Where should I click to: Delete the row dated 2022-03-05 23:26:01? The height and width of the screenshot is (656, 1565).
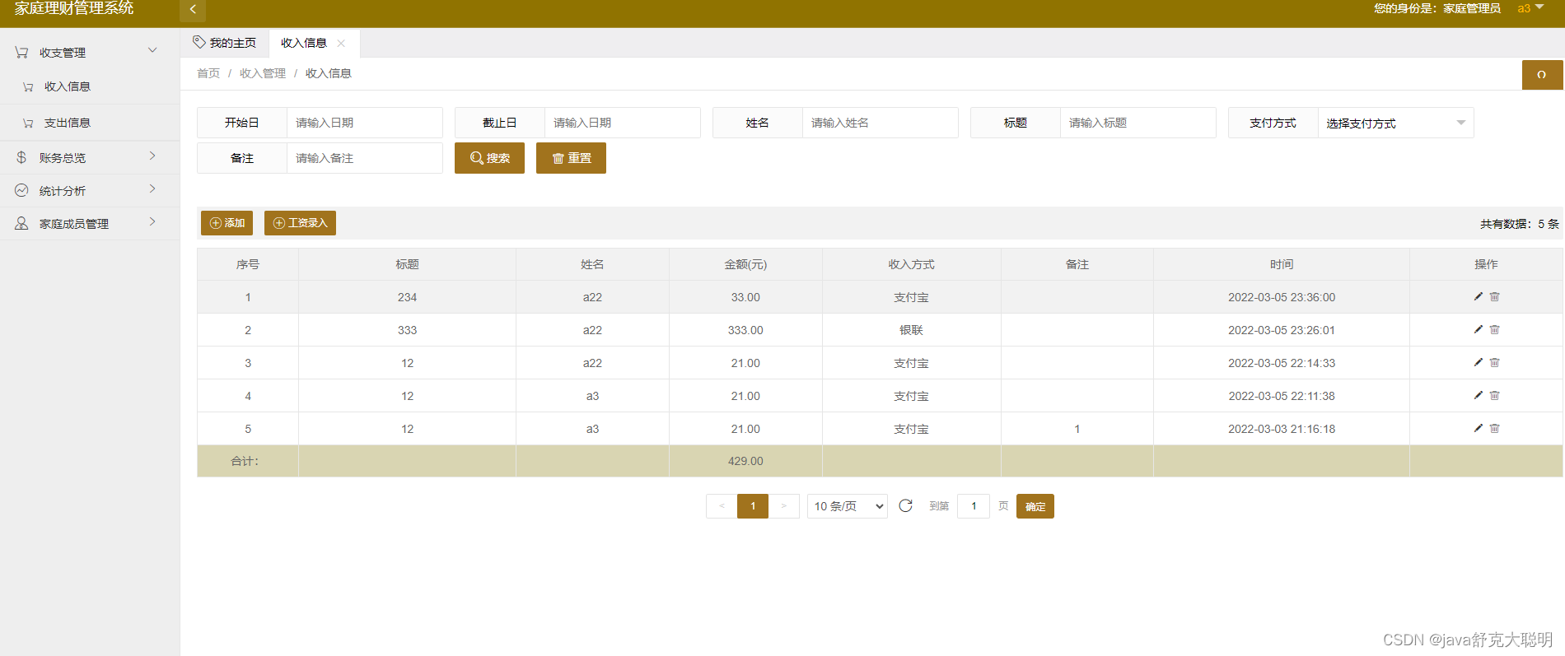(1495, 329)
